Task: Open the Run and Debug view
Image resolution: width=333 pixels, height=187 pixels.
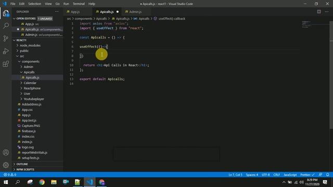Action: 6,51
